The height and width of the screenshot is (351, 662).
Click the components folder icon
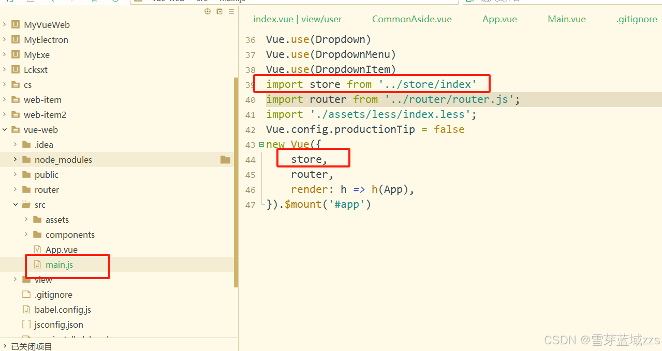coord(37,235)
